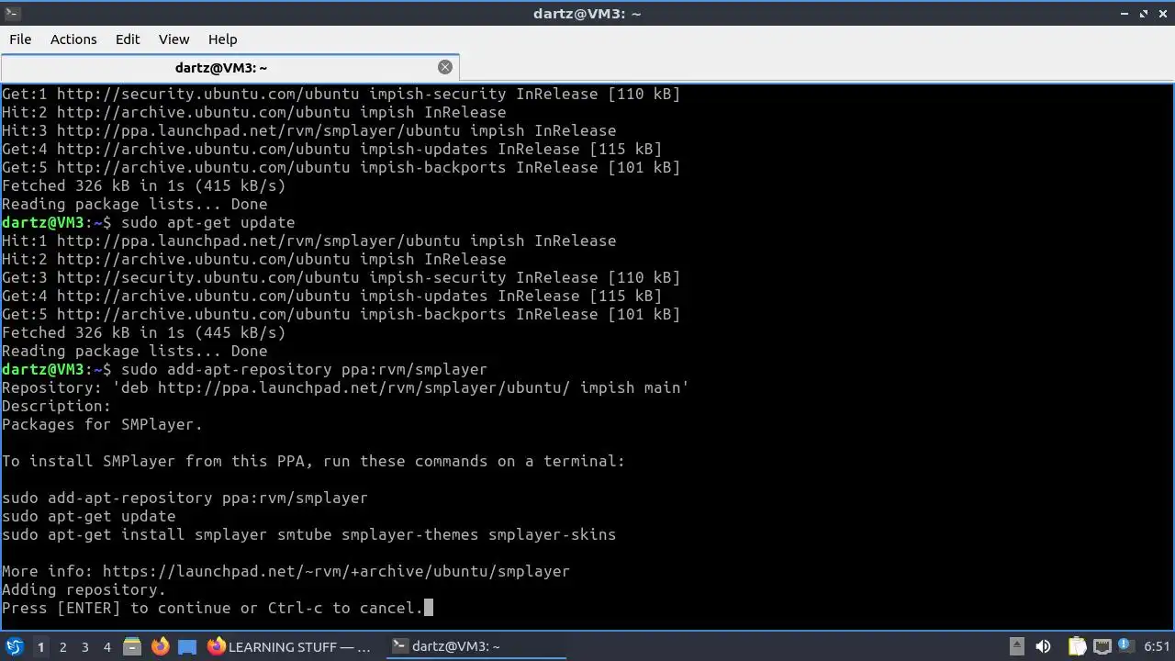This screenshot has height=661, width=1175.
Task: Click the terminal icon in the title bar
Action: (11, 13)
